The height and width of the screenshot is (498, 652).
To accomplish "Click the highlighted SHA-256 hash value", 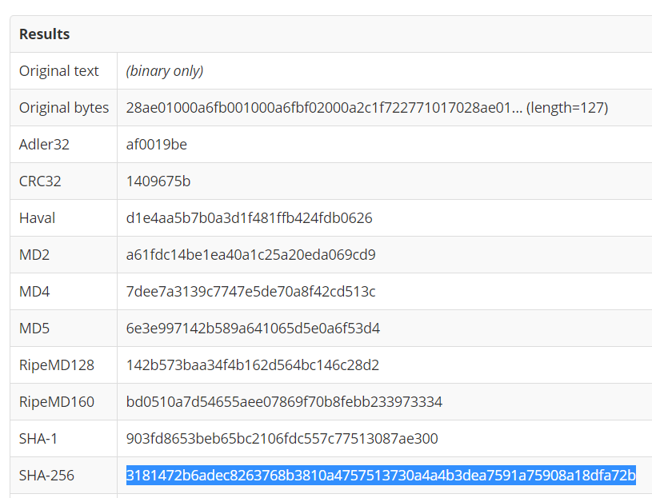I will tap(381, 476).
